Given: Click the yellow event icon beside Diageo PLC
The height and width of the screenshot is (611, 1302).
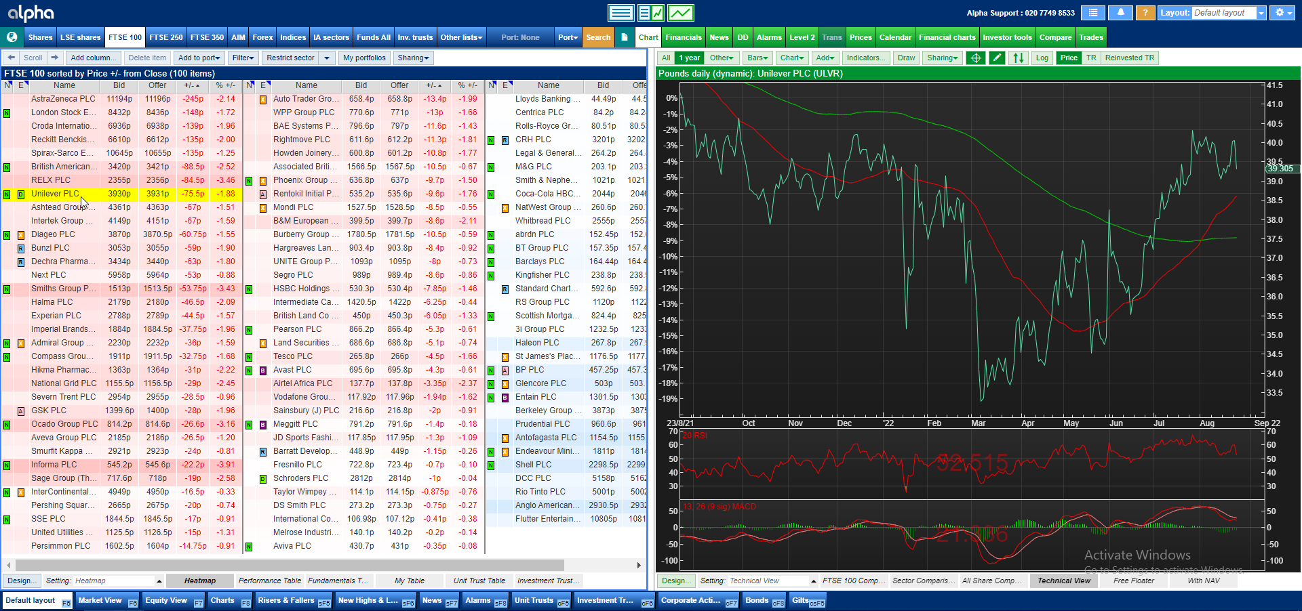Looking at the screenshot, I should point(21,235).
